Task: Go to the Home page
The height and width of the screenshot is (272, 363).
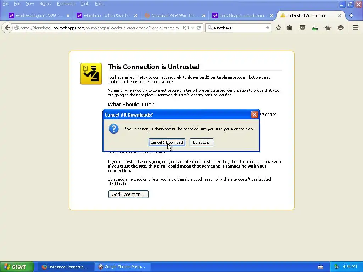Action: point(328,28)
